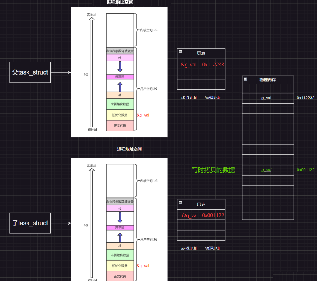The image size is (317, 281).
Task: Click 低地址 label in parent address space
Action: 92,130
